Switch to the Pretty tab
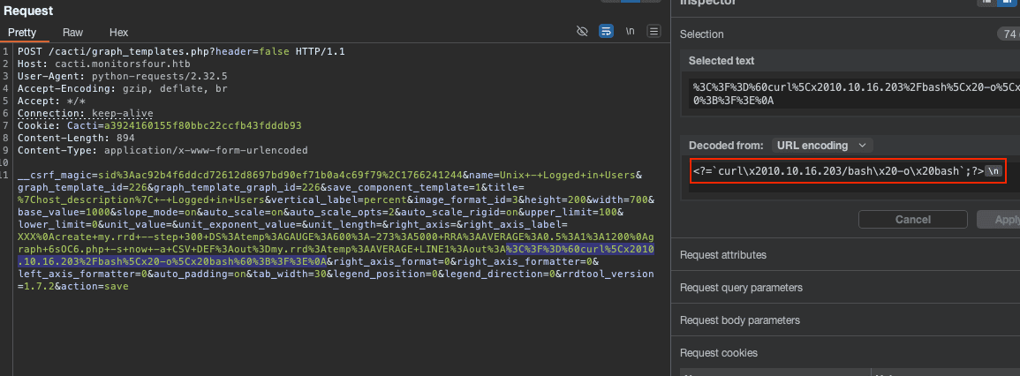Viewport: 1020px width, 376px height. click(22, 32)
